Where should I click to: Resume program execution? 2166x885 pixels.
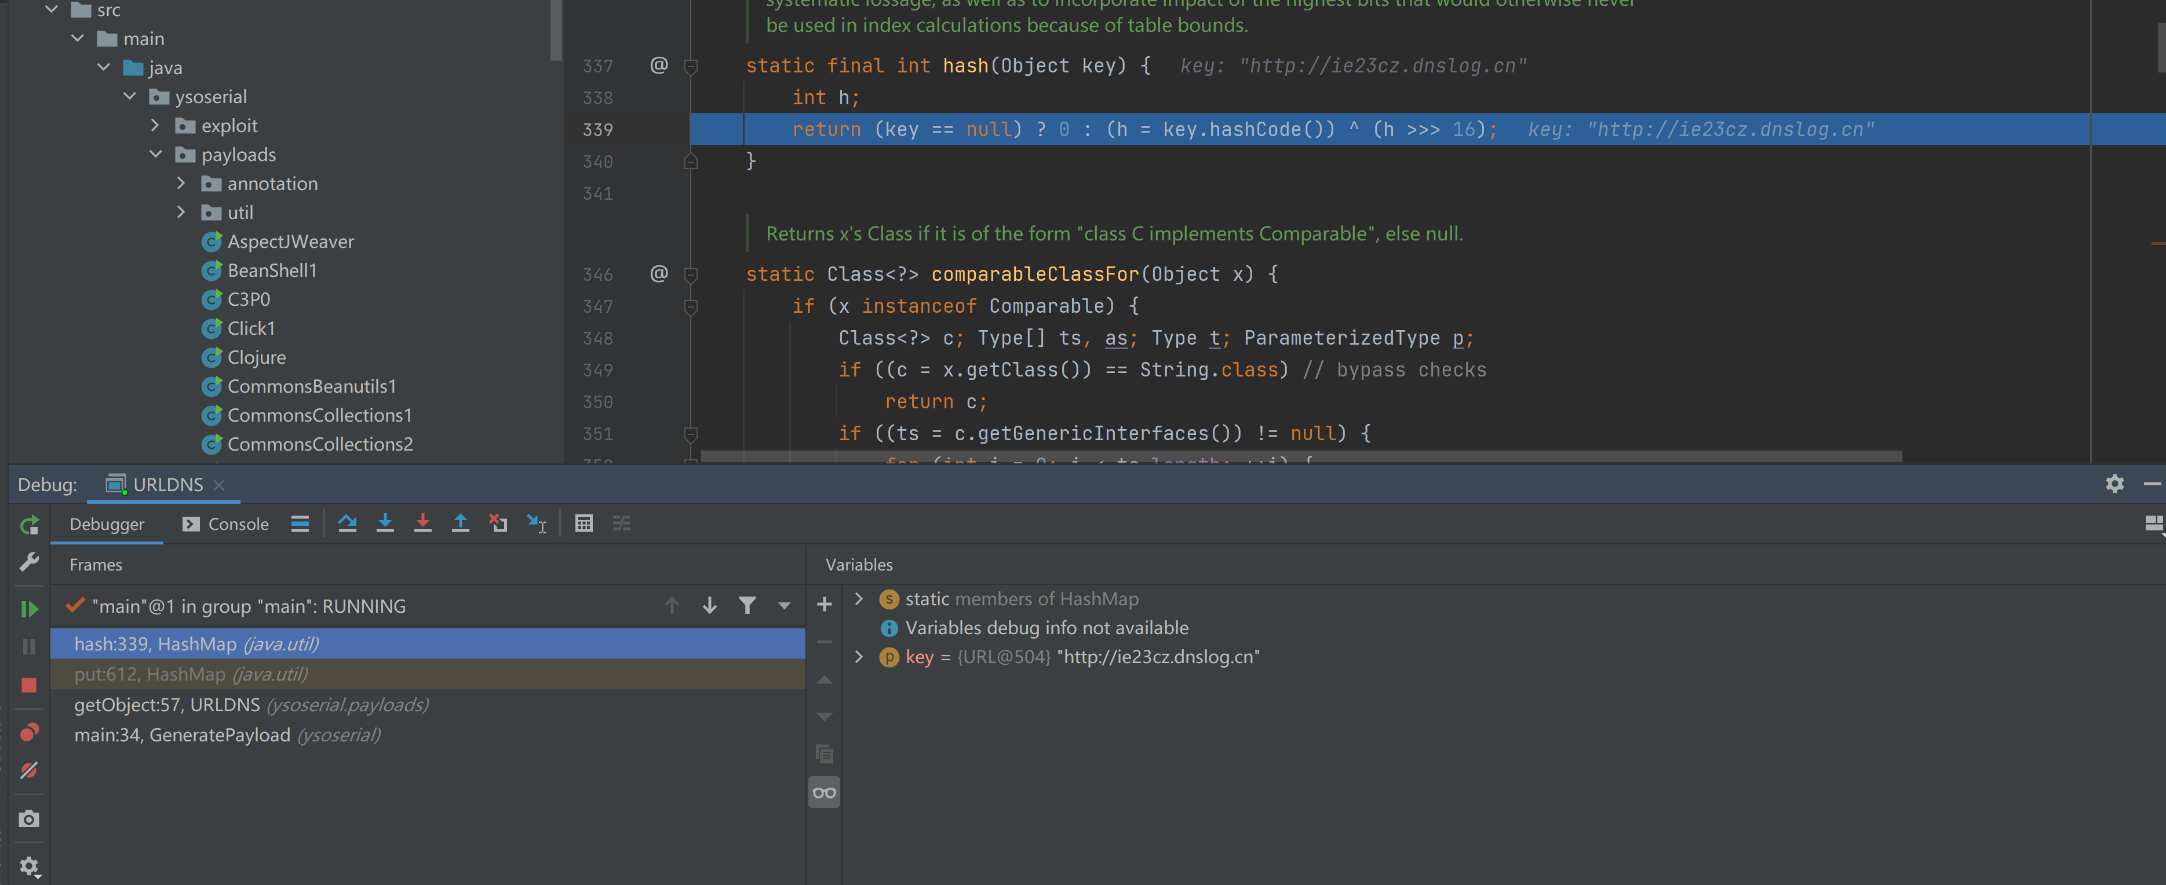point(30,609)
